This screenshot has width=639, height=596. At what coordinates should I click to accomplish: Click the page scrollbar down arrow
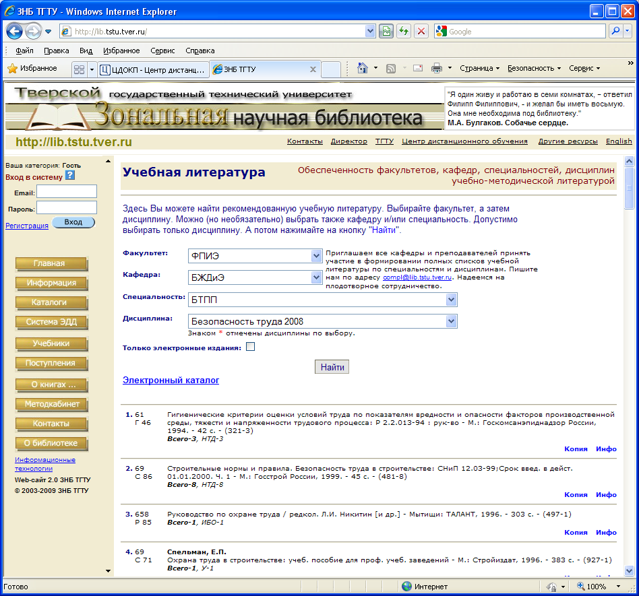pyautogui.click(x=629, y=570)
